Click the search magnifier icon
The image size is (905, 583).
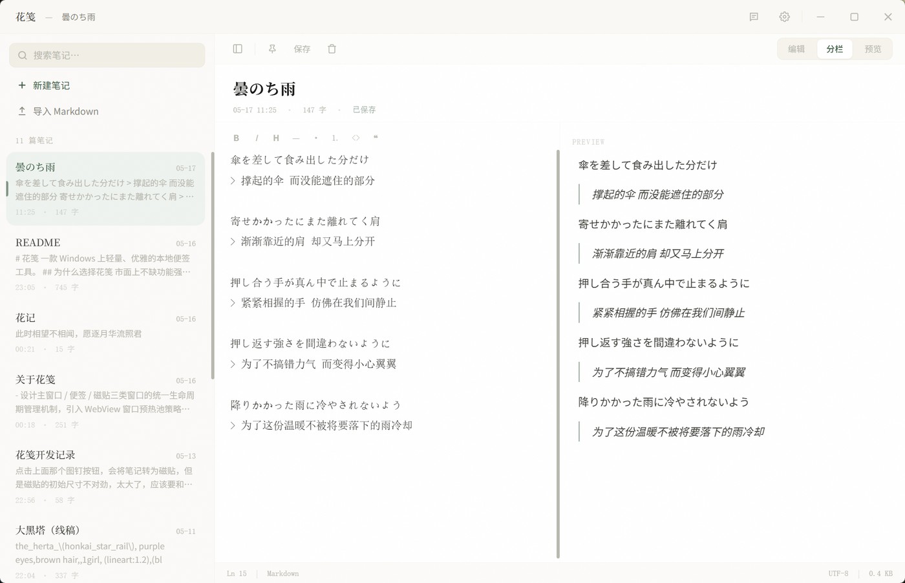pos(23,56)
